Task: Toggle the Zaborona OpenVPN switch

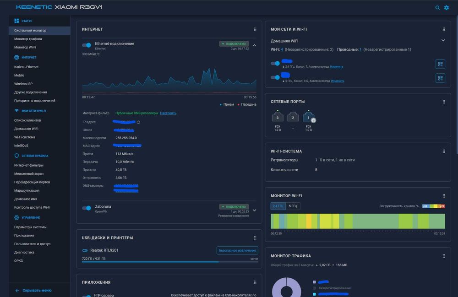Action: pos(87,208)
